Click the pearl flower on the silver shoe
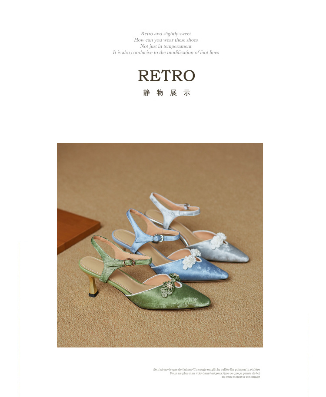The image size is (326, 397). point(218,239)
